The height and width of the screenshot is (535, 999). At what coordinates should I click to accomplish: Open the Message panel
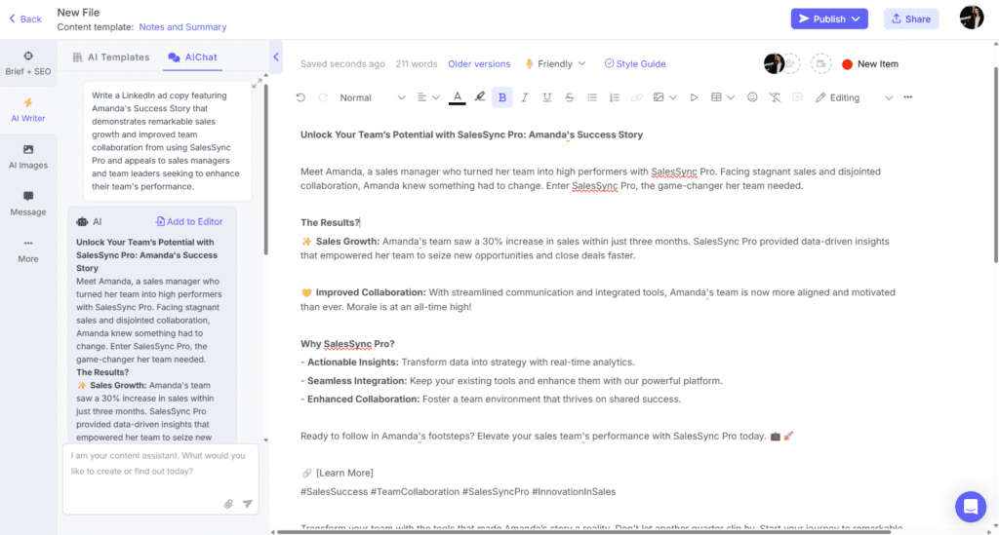[28, 204]
